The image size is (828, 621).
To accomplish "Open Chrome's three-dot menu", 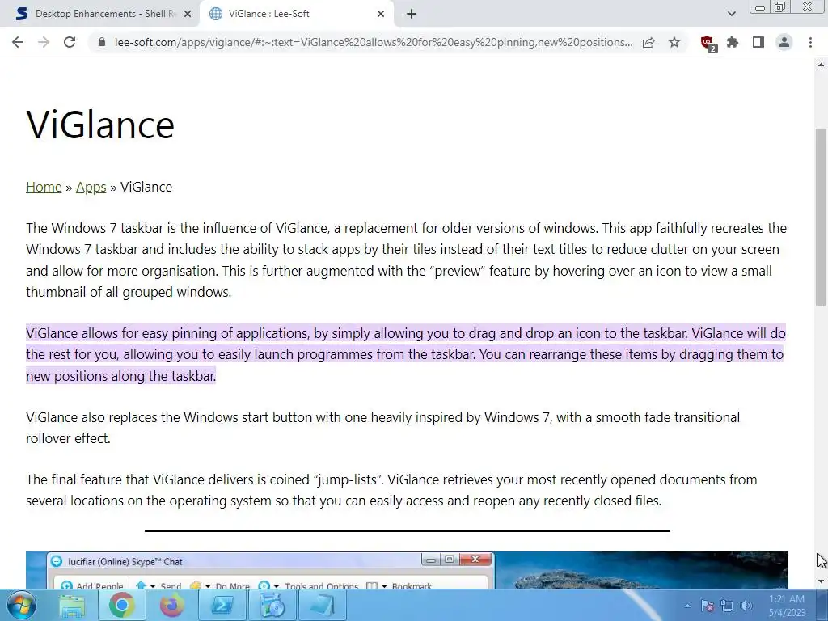I will coord(810,42).
